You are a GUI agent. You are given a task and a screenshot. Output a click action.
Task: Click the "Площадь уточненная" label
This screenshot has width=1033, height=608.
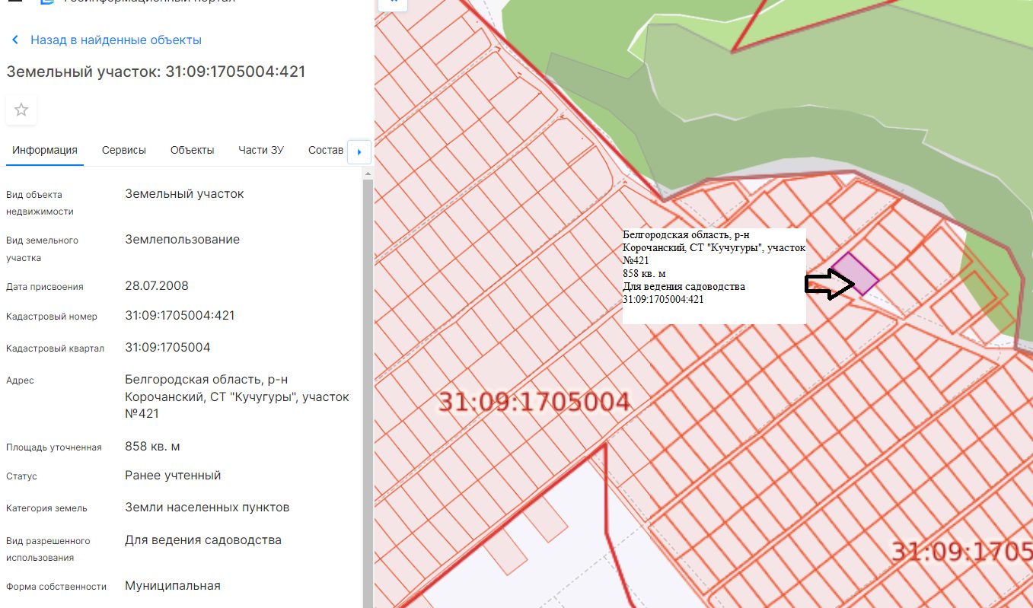click(54, 447)
